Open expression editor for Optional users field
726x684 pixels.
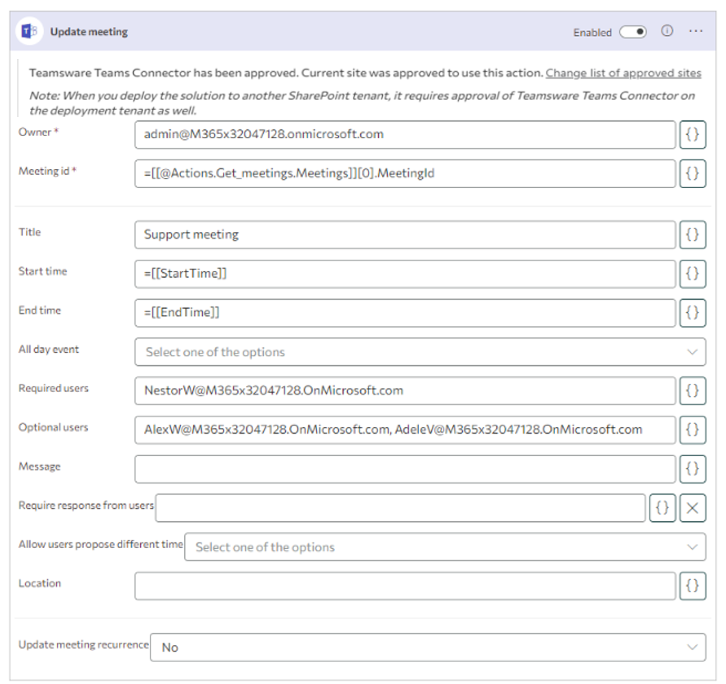pyautogui.click(x=693, y=430)
